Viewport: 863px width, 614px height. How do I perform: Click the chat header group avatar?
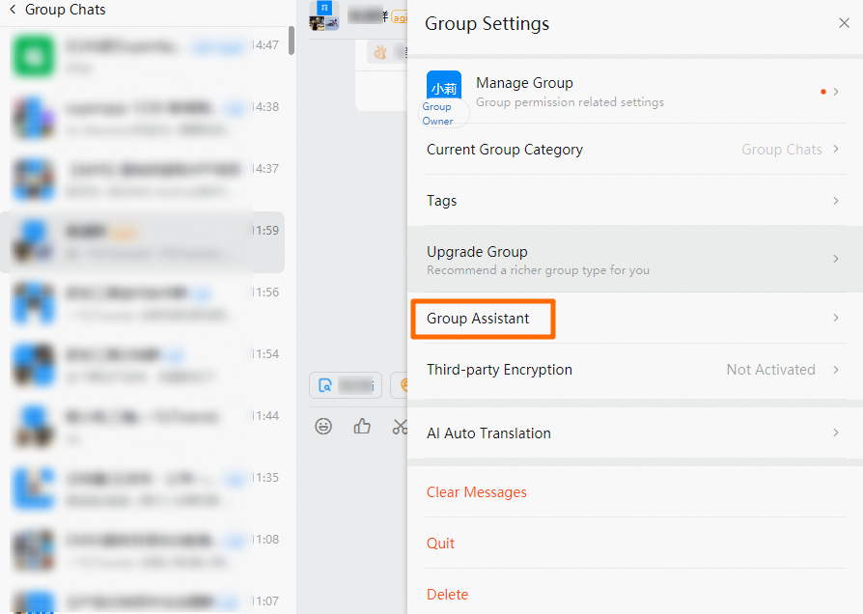pos(324,14)
